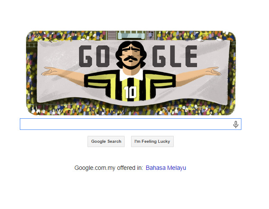Click the white collar of the jersey
This screenshot has width=269, height=209.
click(x=131, y=75)
